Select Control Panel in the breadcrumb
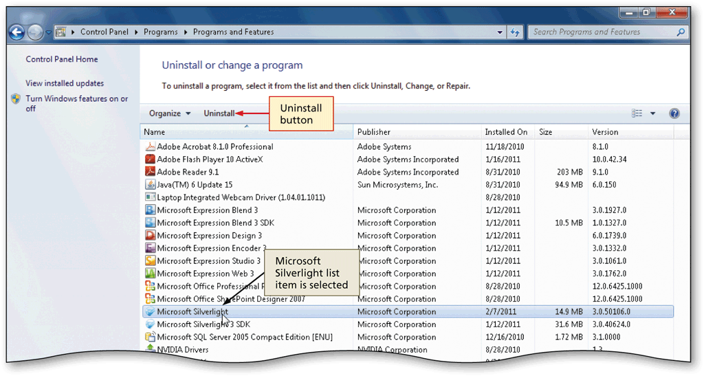 104,32
